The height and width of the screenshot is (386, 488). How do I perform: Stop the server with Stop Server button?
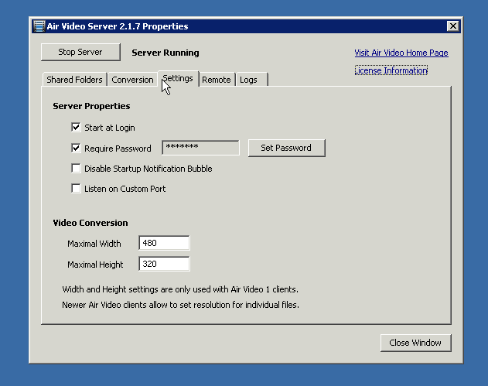(80, 52)
